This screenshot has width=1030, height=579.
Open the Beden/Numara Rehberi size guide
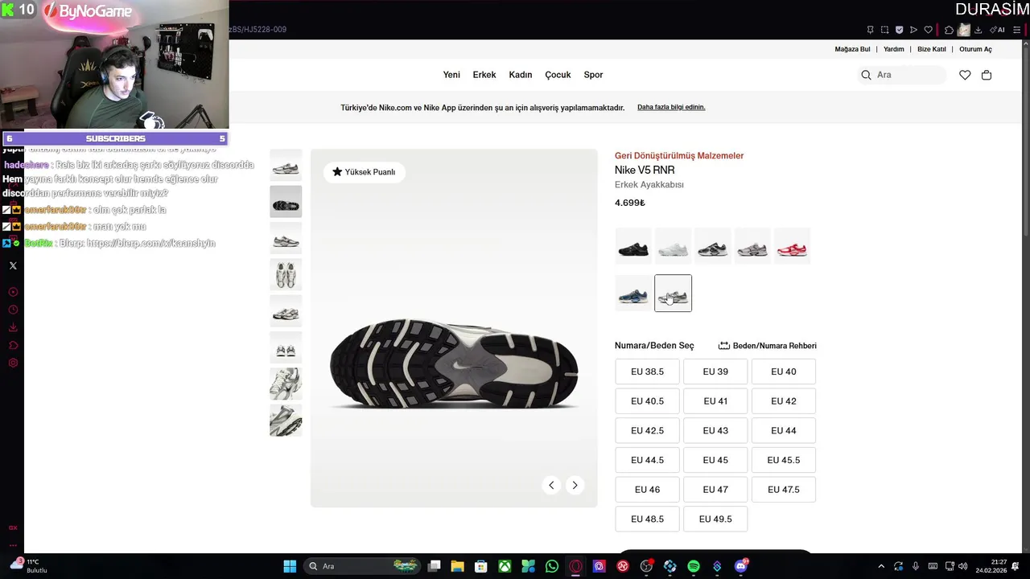point(768,346)
